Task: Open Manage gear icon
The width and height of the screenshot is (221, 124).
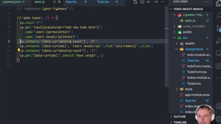Action: pos(219,119)
